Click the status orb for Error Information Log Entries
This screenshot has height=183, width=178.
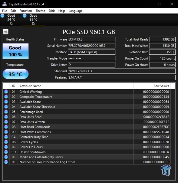pos(6,162)
